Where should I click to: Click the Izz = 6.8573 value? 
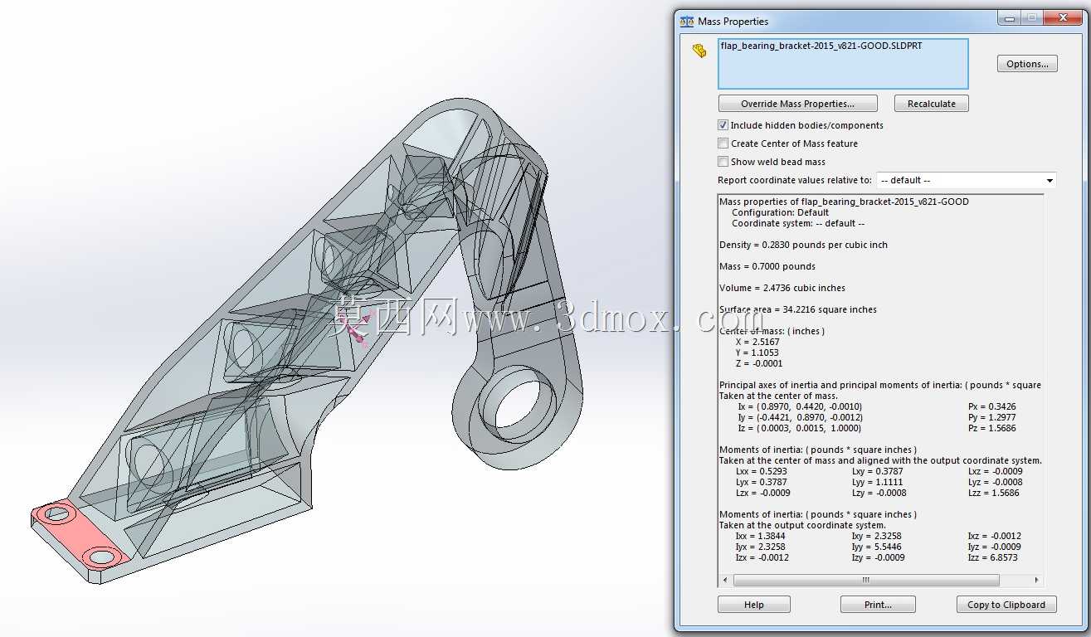tap(992, 557)
